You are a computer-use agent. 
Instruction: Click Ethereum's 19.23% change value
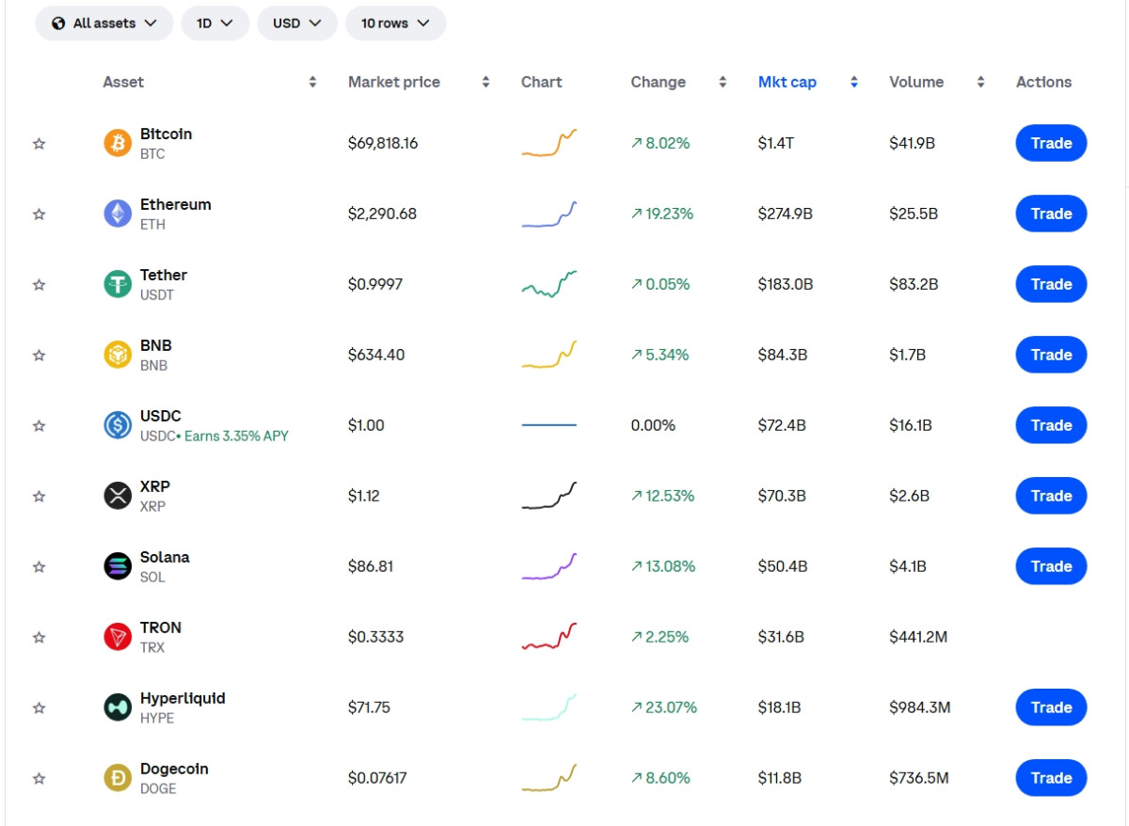(662, 214)
